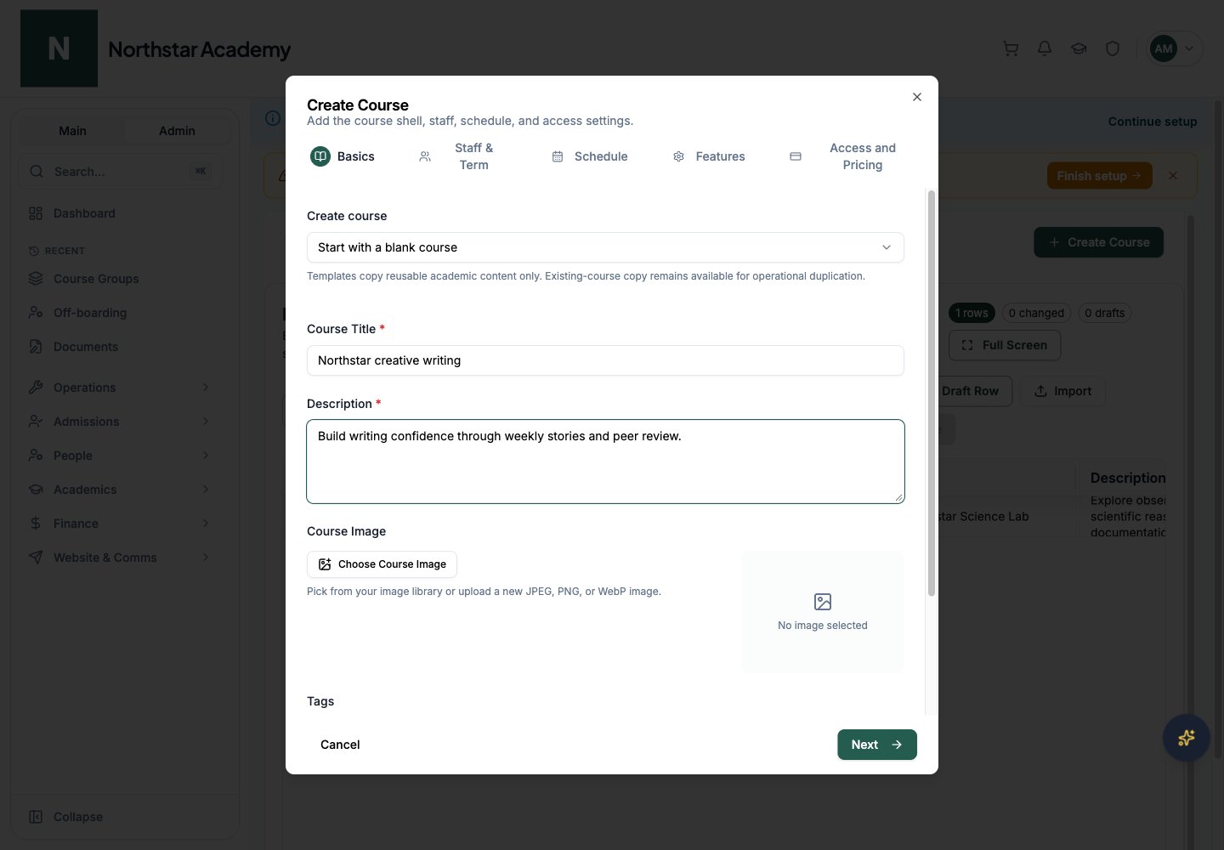Click the info icon in top banner
1224x850 pixels.
click(273, 118)
